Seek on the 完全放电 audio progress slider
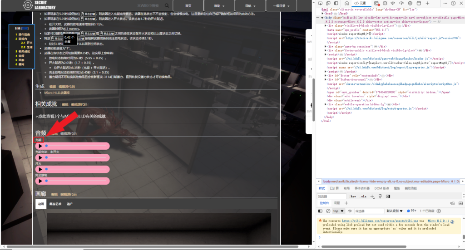Image resolution: width=465 pixels, height=250 pixels. click(76, 181)
